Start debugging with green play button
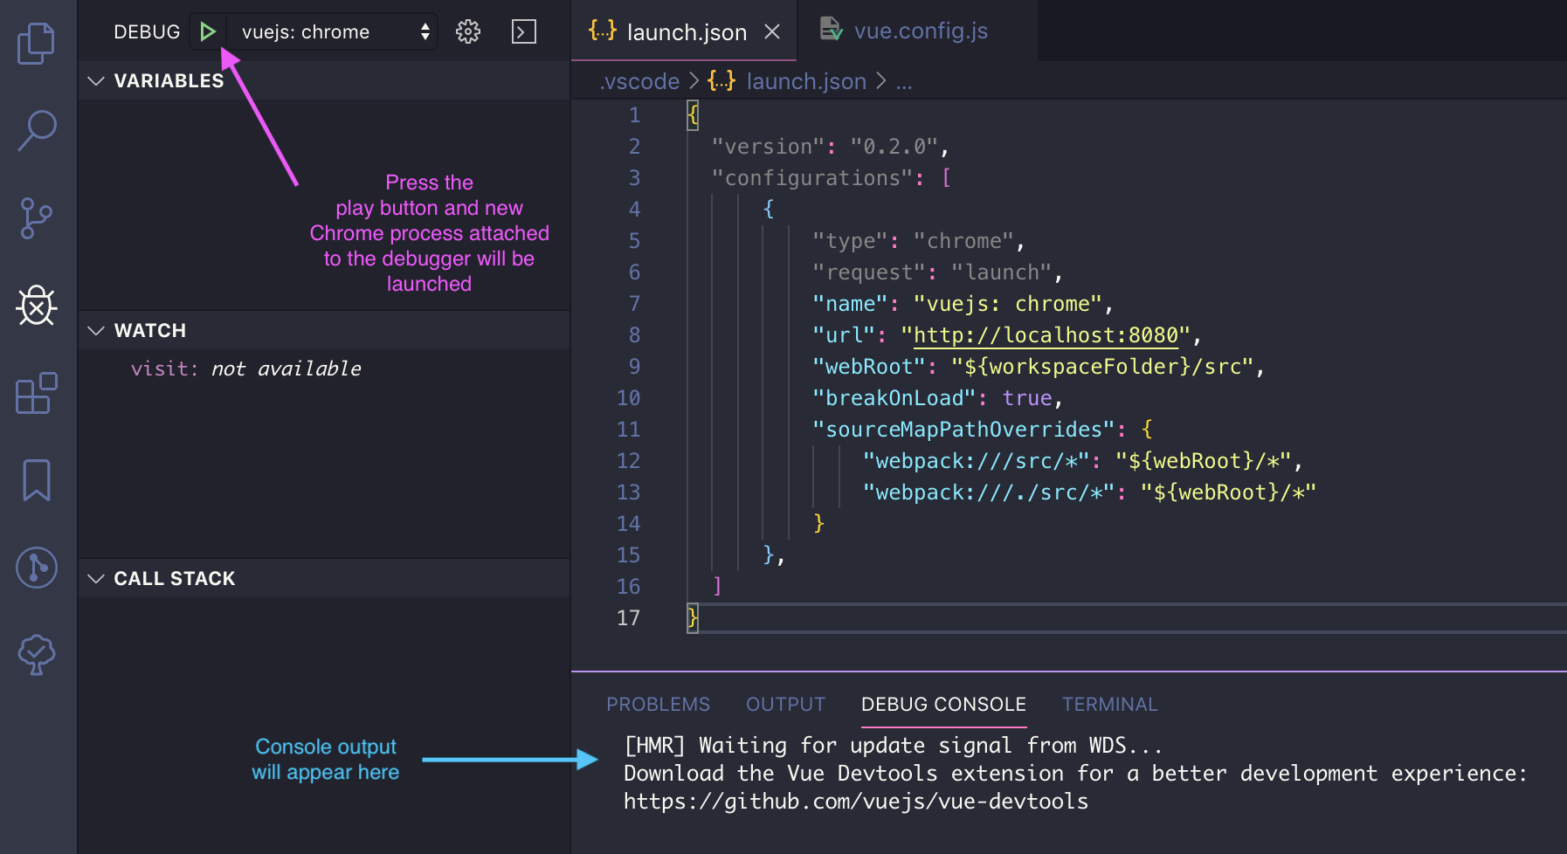 (x=208, y=32)
